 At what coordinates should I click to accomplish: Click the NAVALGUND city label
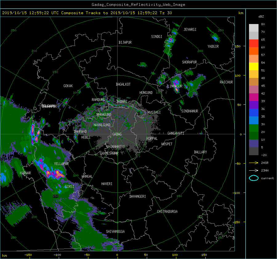[102, 125]
